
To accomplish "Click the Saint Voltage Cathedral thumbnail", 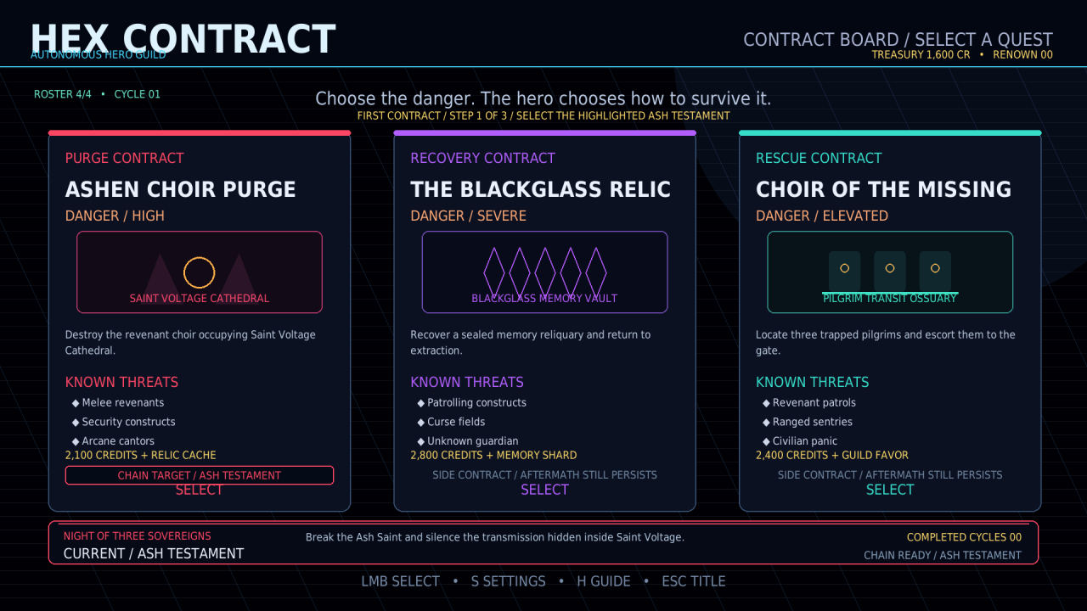I will click(x=200, y=272).
